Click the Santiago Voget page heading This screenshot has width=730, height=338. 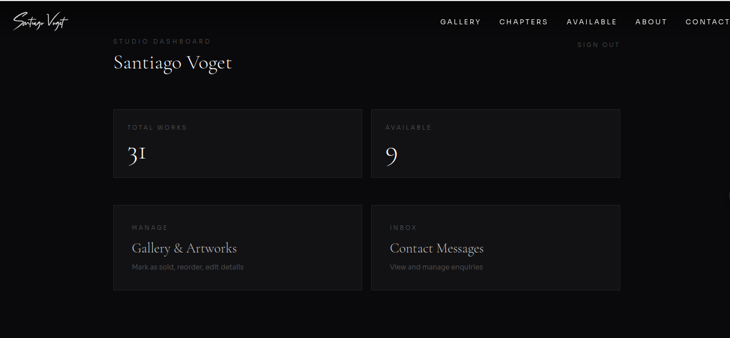coord(173,63)
